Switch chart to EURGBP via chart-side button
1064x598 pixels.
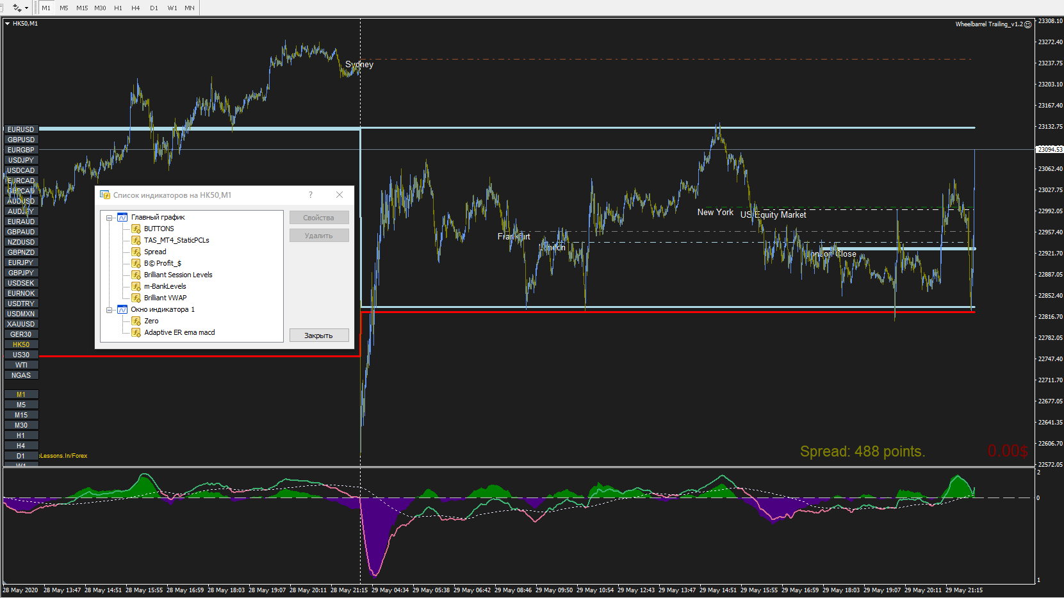pos(21,150)
